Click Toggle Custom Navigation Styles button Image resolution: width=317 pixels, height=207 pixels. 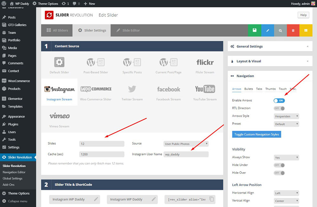coord(256,134)
